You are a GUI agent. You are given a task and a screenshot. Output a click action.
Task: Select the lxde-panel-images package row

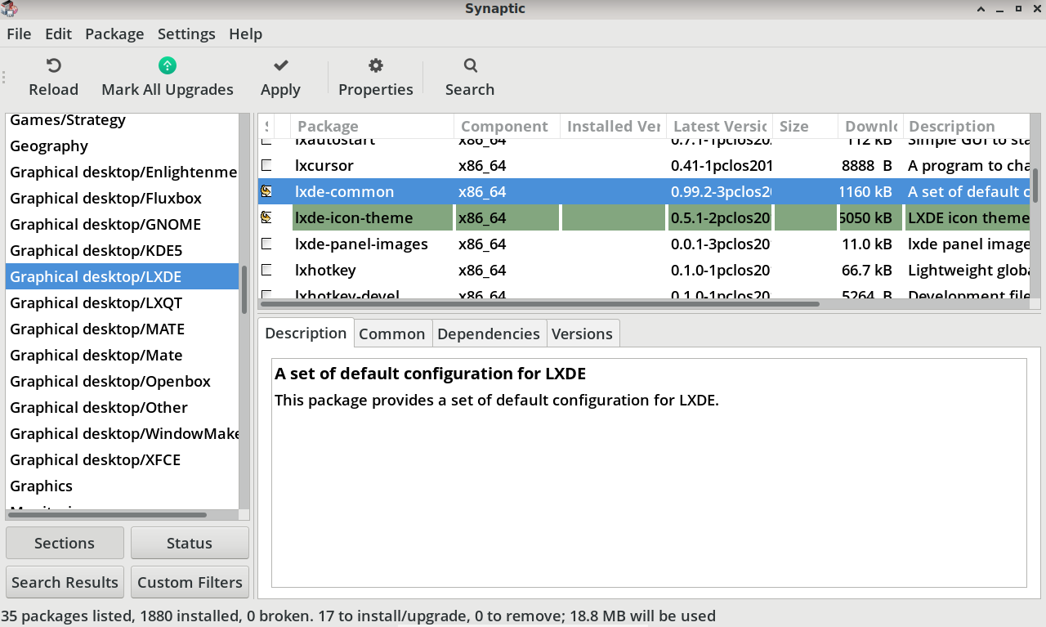click(x=644, y=244)
